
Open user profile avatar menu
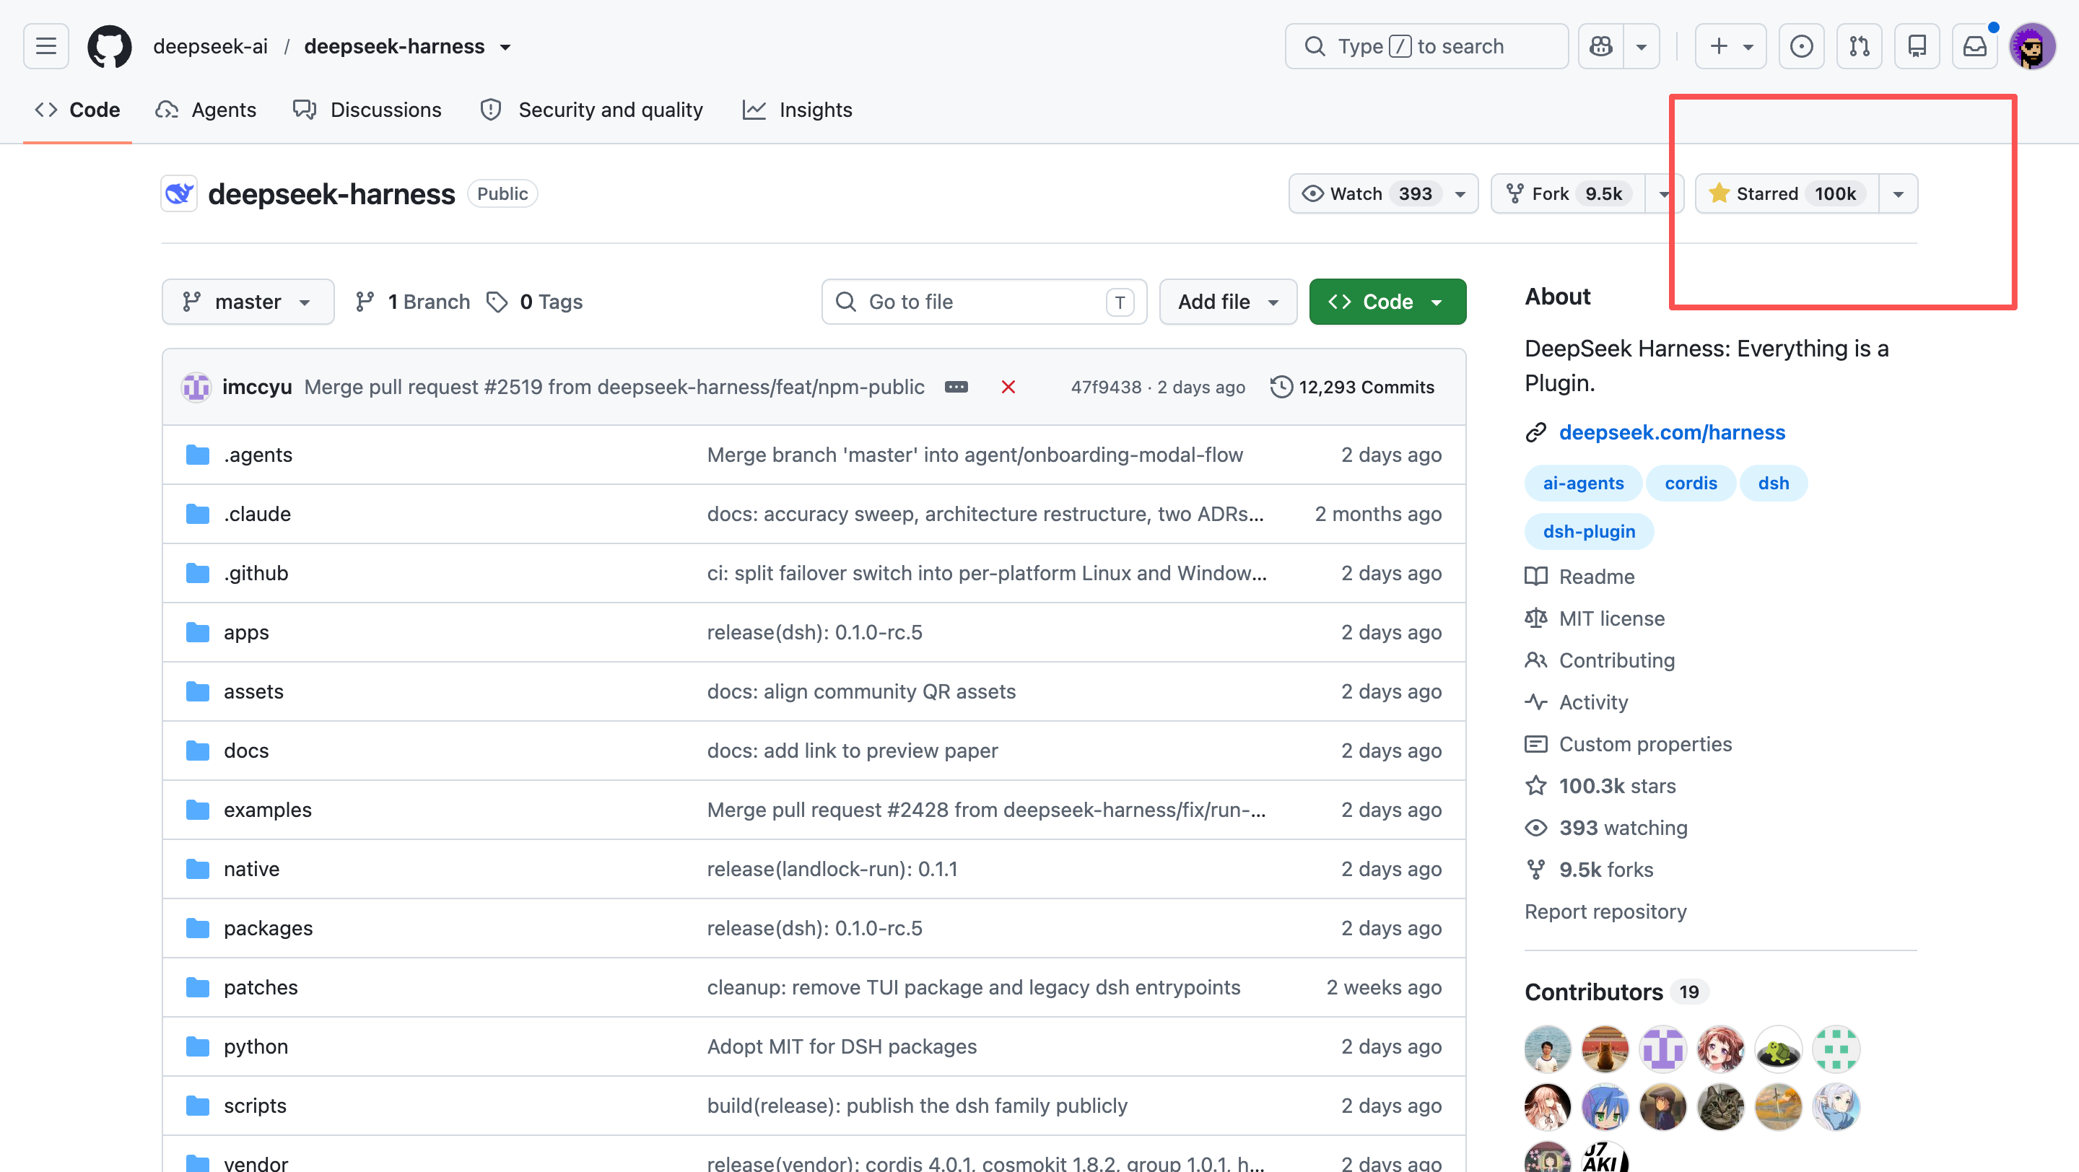click(x=2032, y=46)
